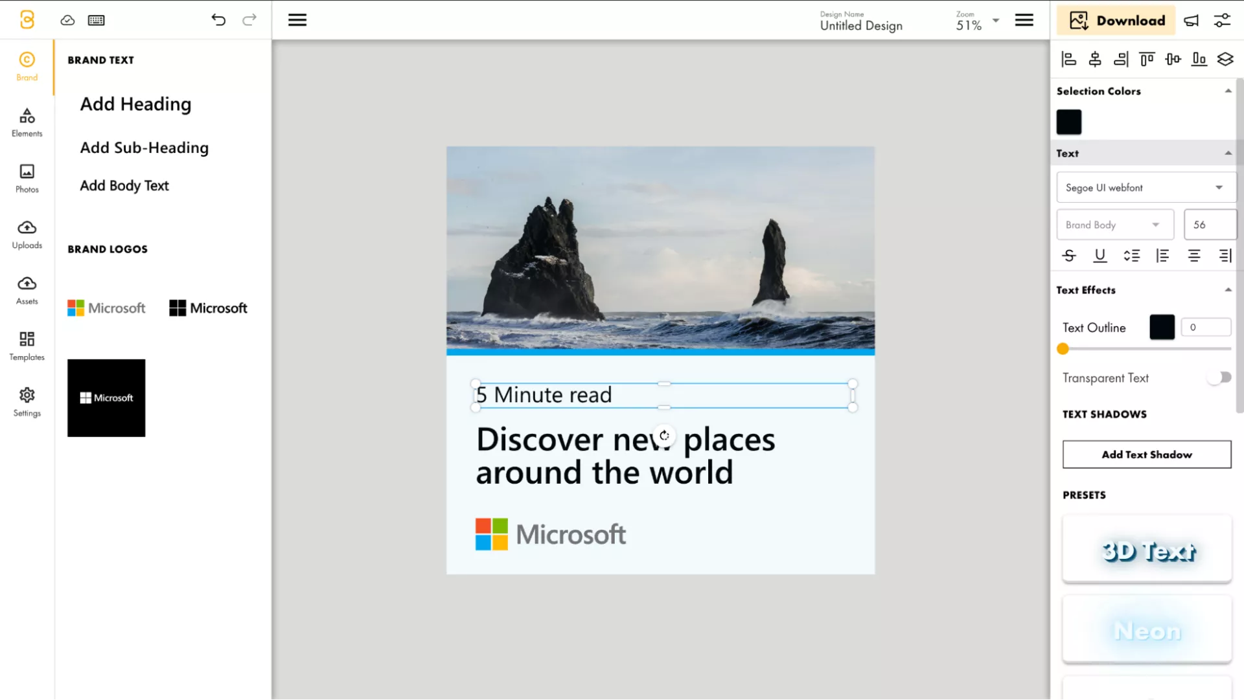Screen dimensions: 1244x700
Task: Open the Templates sidebar tab
Action: (x=27, y=346)
